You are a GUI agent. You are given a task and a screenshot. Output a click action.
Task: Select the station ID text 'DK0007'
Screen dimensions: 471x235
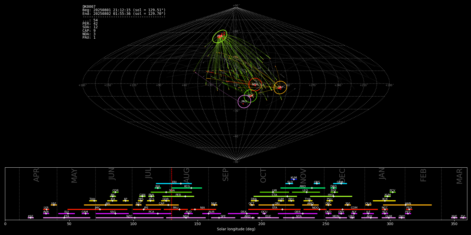coord(89,7)
